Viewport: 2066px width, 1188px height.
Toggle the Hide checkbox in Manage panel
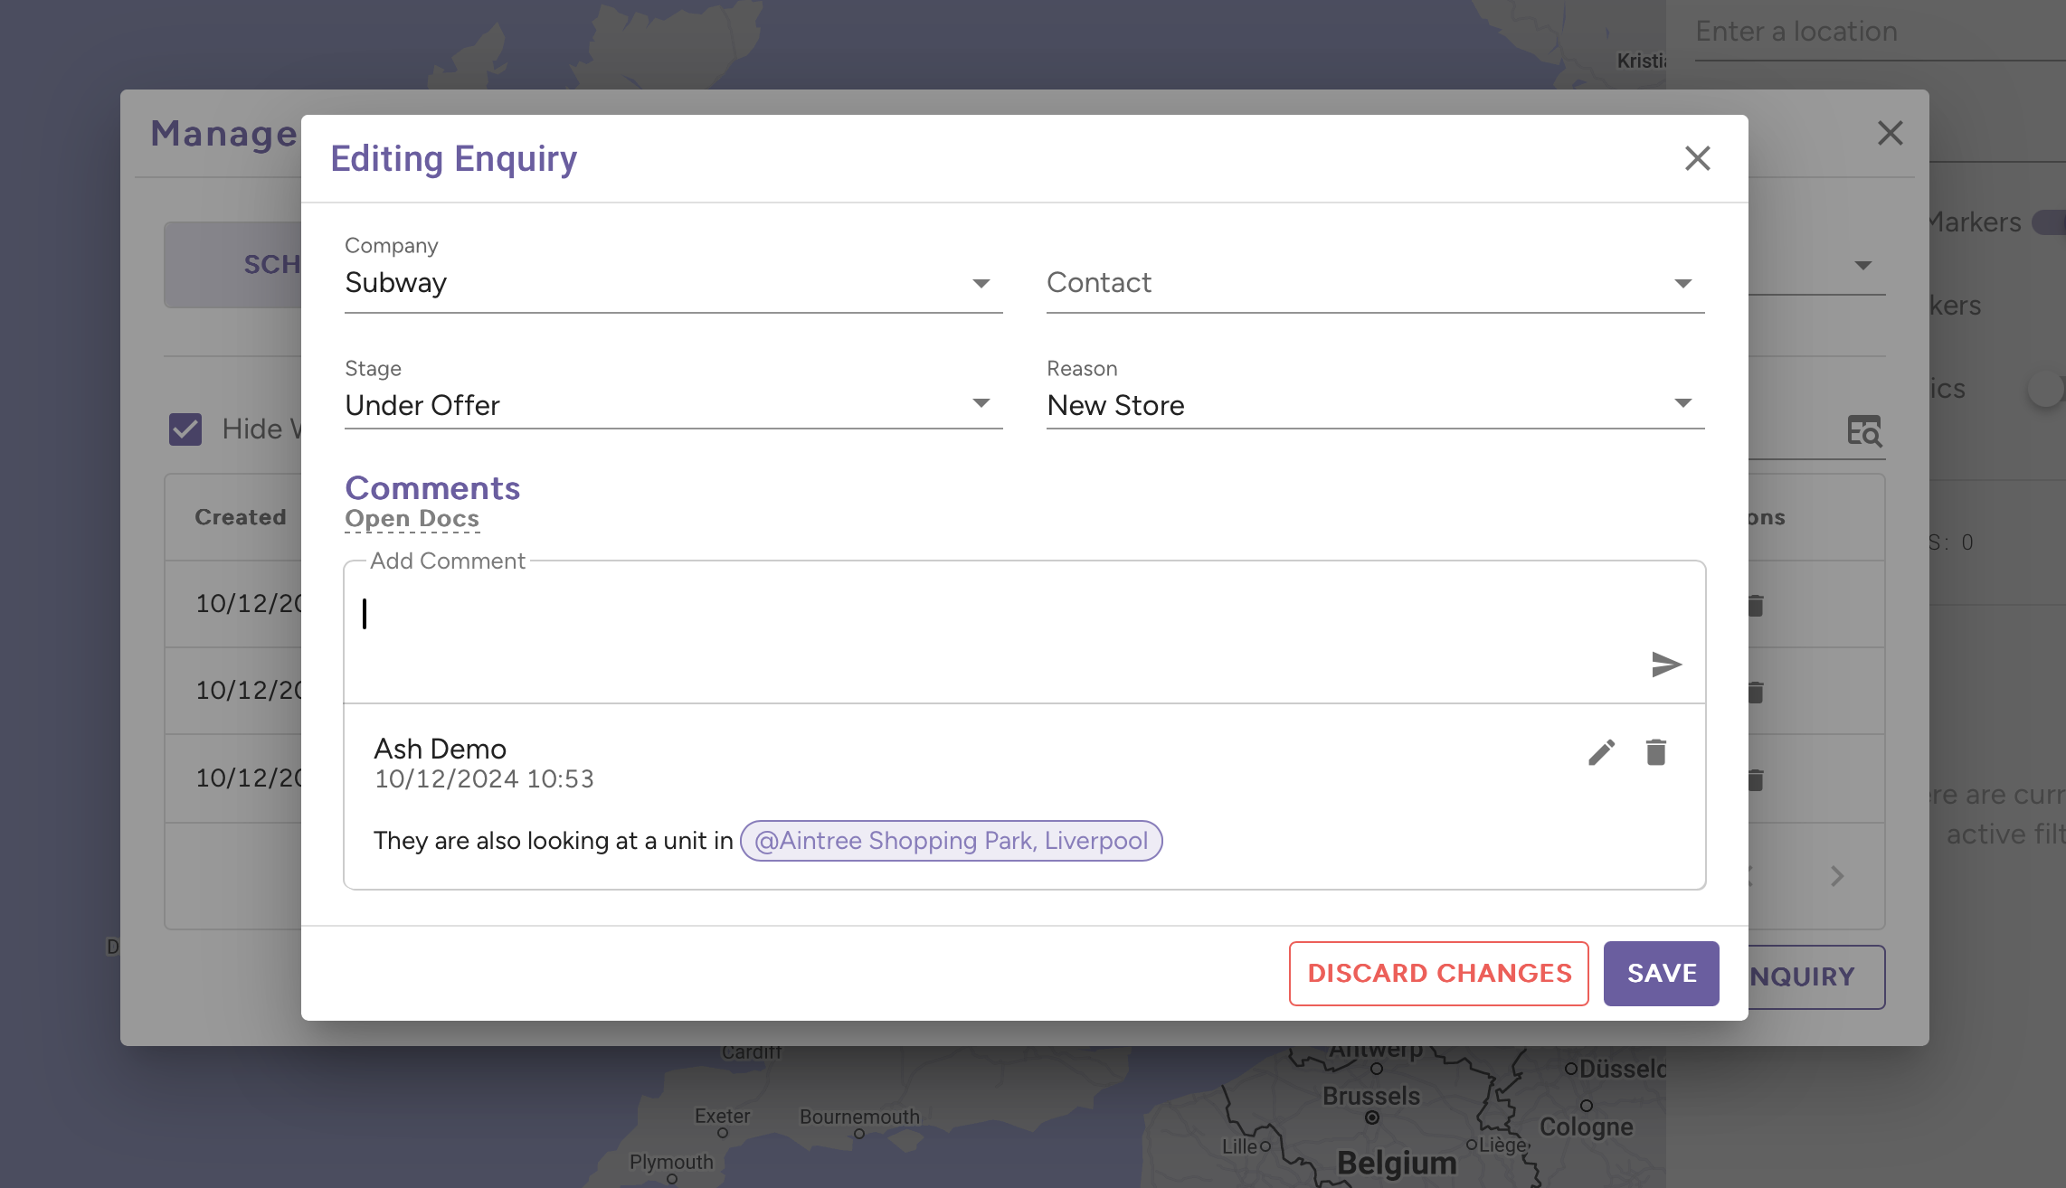(185, 429)
